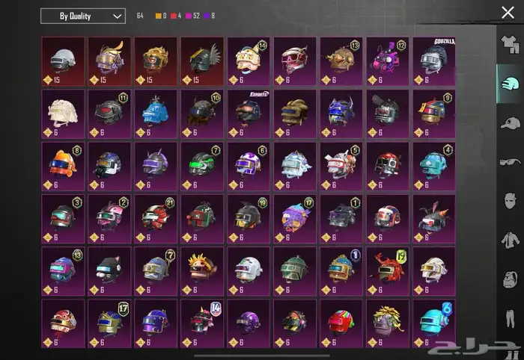
Task: Open the outfit set category icon
Action: 511,45
